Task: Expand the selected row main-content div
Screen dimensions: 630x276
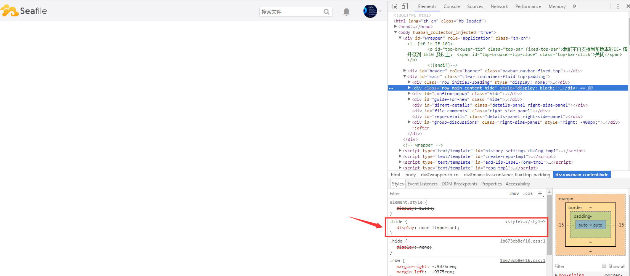Action: pyautogui.click(x=409, y=88)
